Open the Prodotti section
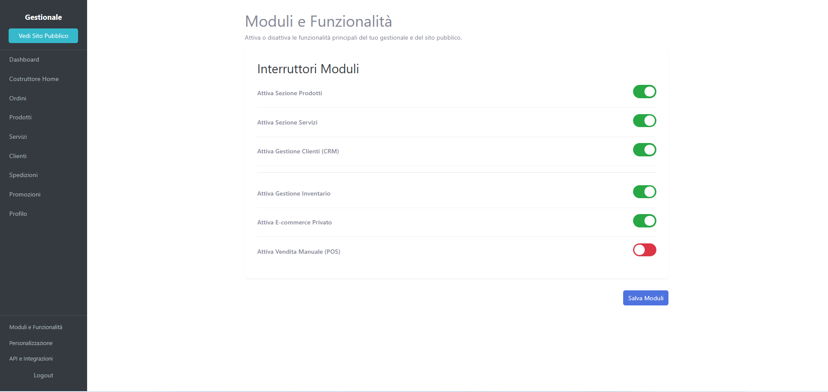 20,117
